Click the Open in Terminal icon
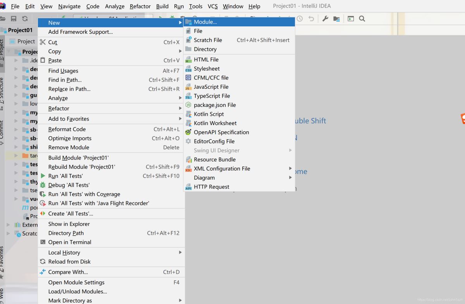 [x=43, y=242]
